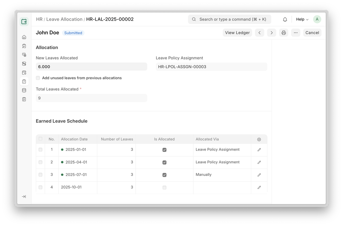This screenshot has width=343, height=226.
Task: Navigate to the HR breadcrumb
Action: coord(39,19)
